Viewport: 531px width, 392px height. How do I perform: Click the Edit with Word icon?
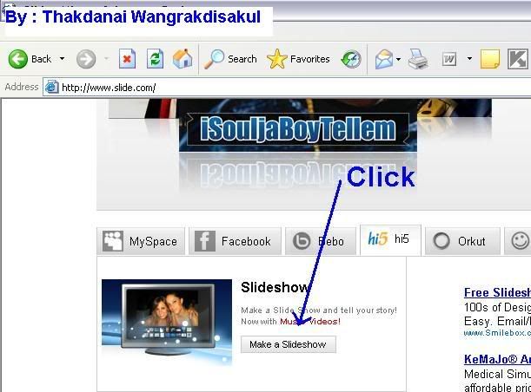[x=449, y=59]
